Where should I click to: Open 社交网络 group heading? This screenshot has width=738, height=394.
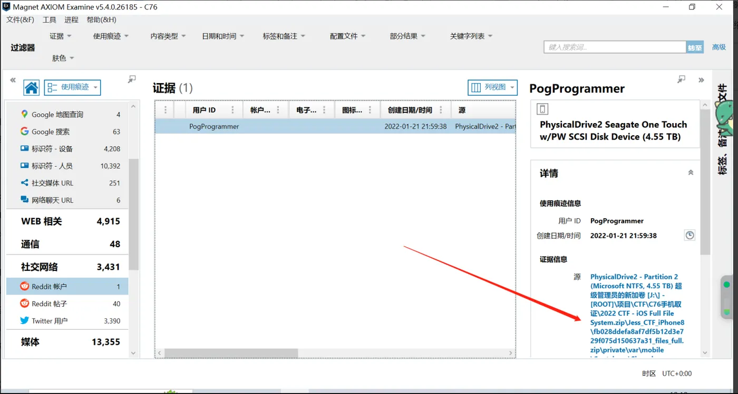click(x=67, y=267)
